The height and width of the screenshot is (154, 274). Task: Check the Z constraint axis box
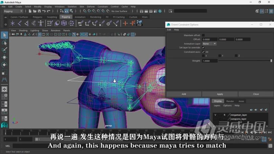(x=236, y=56)
